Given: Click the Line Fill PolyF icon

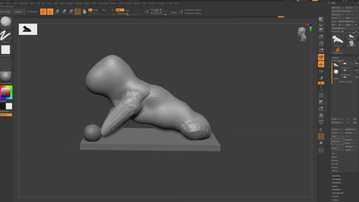Looking at the screenshot, I should coord(321,121).
